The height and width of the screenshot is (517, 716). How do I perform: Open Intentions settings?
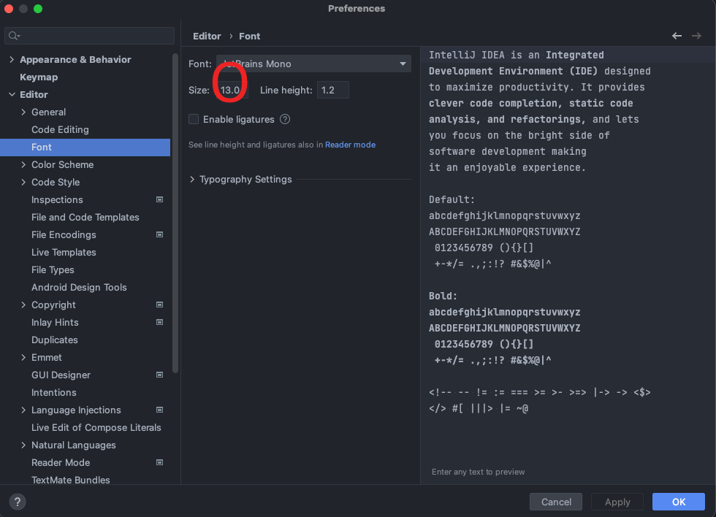[54, 392]
